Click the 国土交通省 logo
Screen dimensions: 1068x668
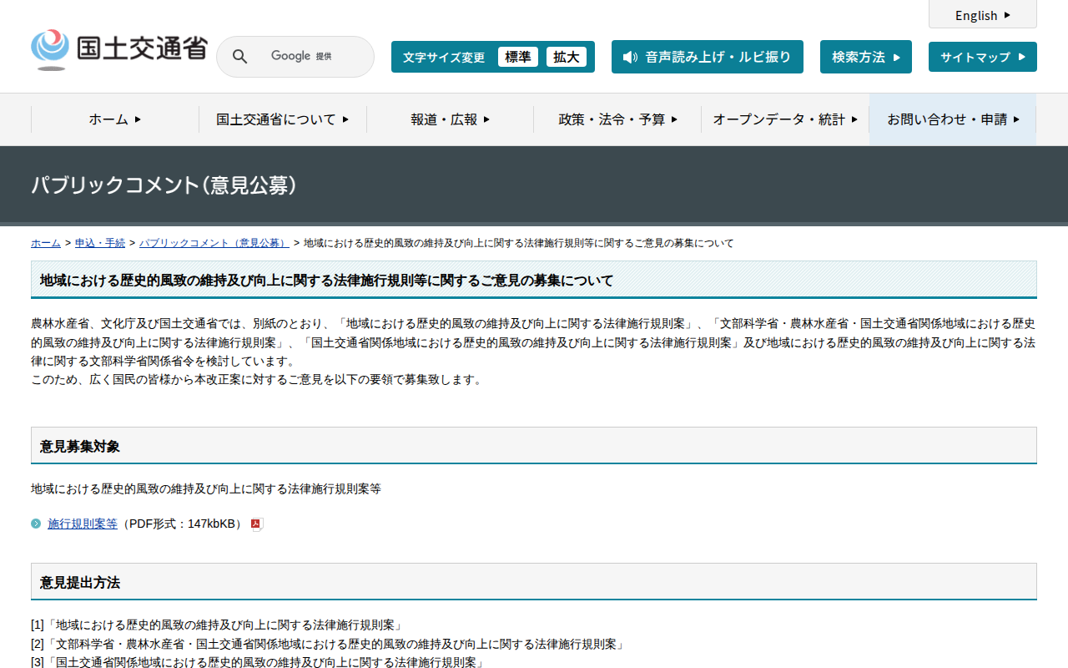coord(118,50)
